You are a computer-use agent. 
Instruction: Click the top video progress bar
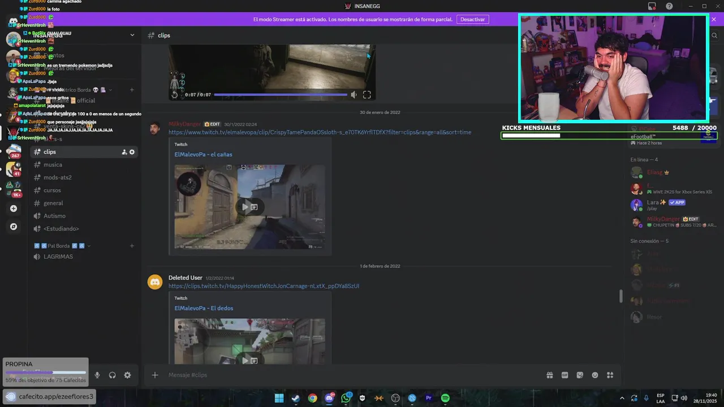(281, 95)
